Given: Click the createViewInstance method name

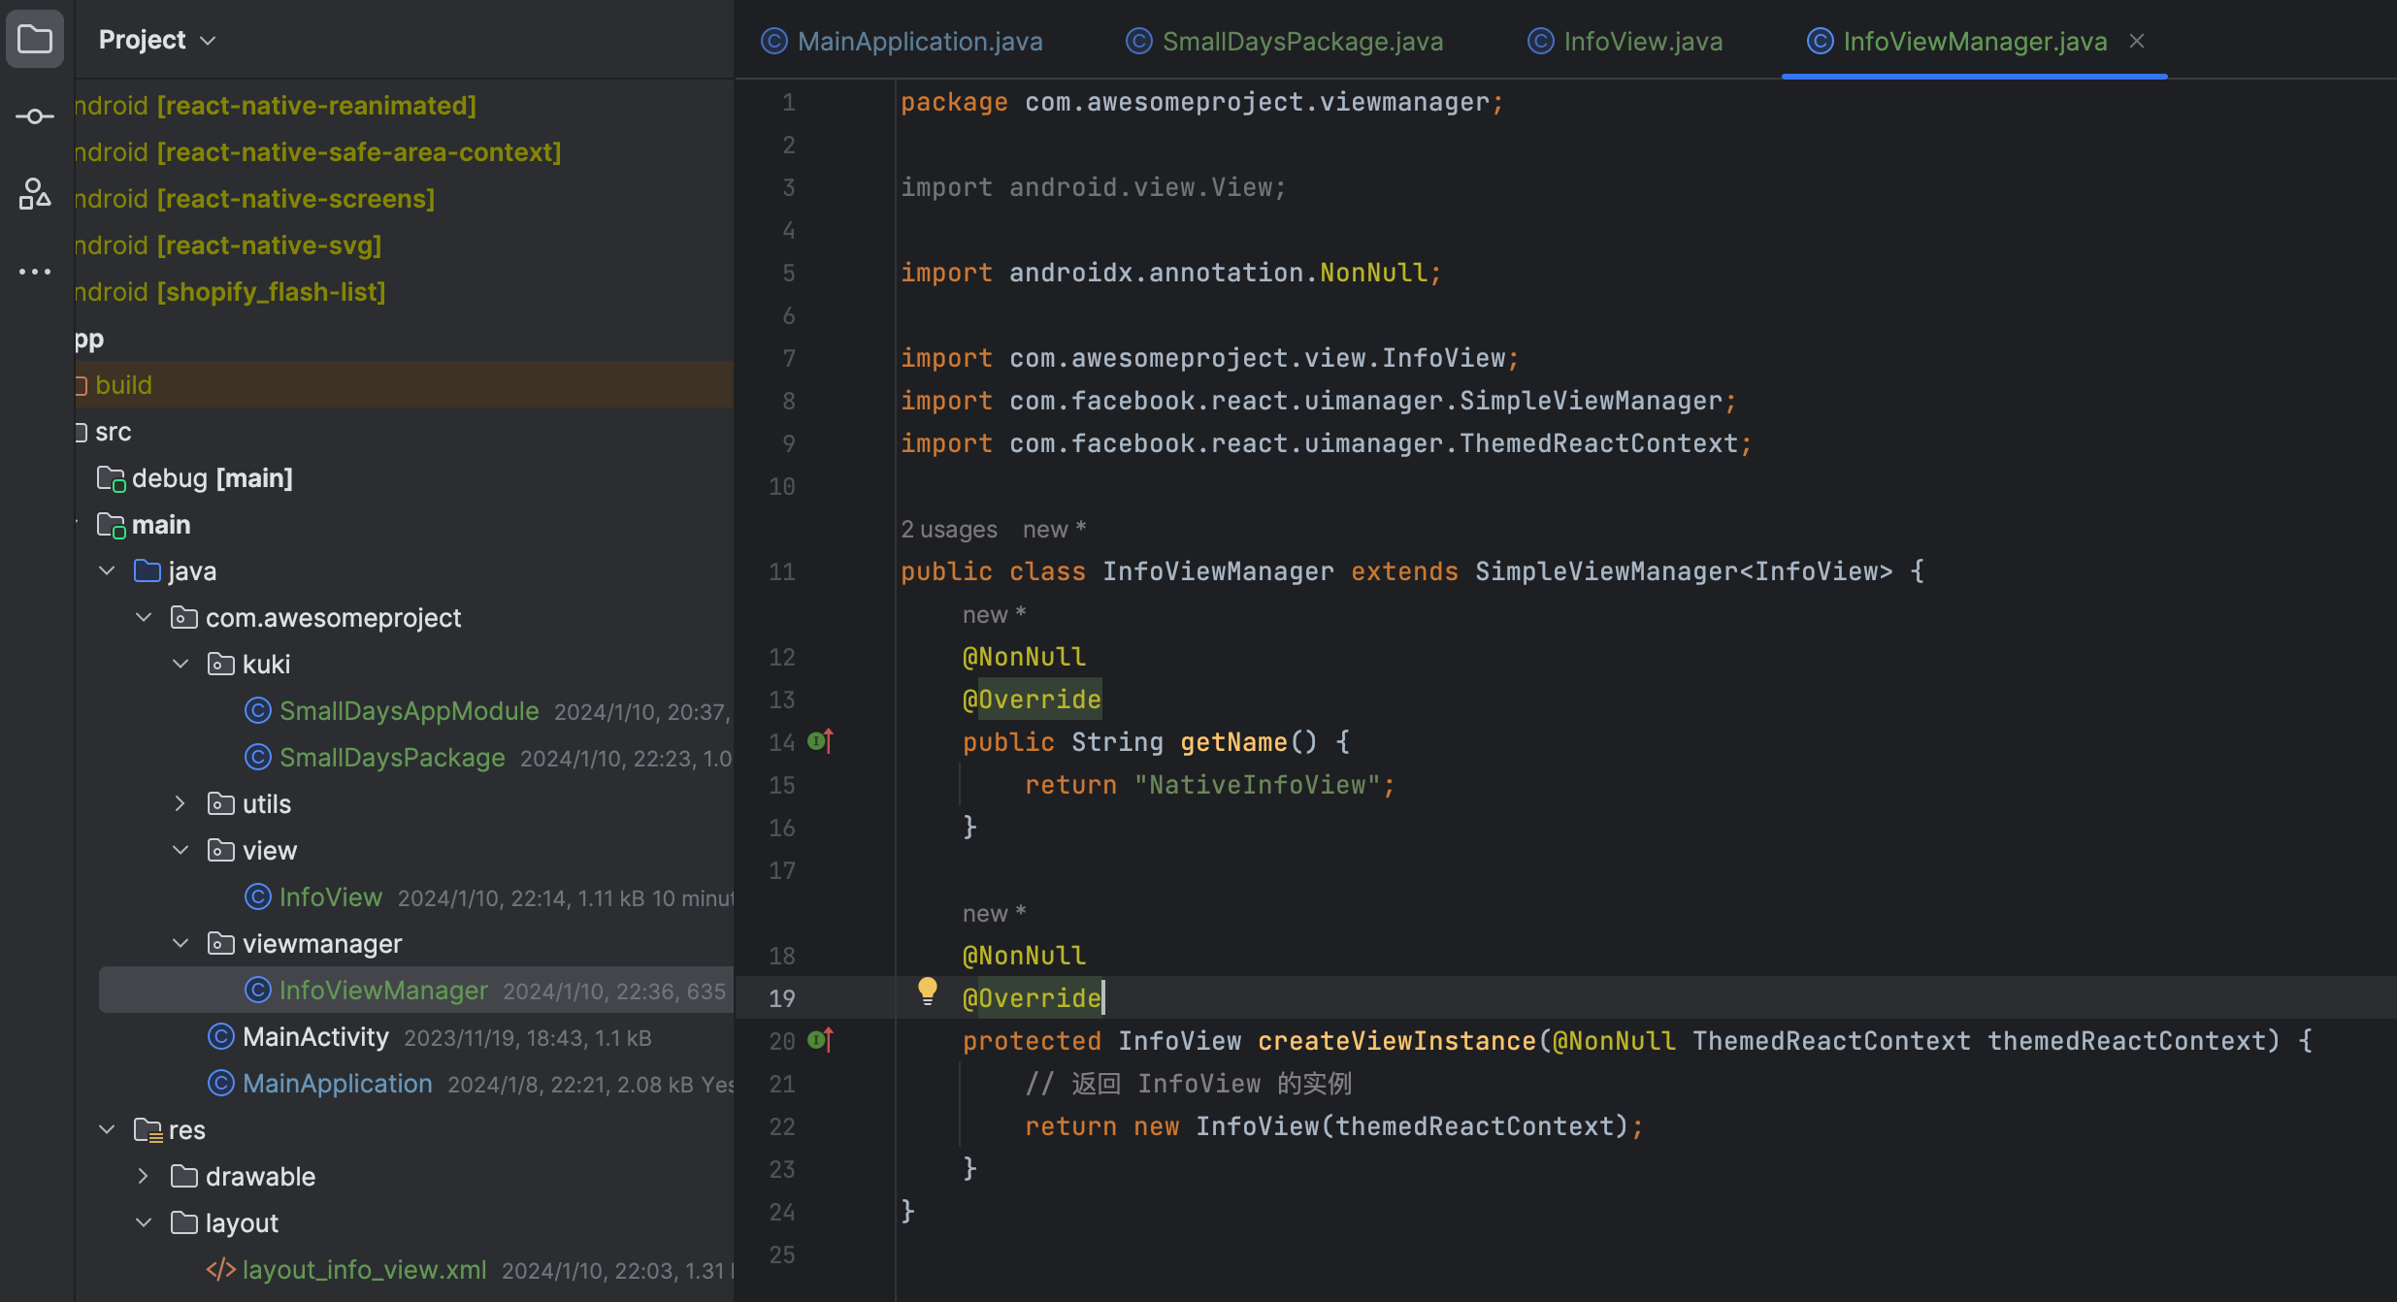Looking at the screenshot, I should 1397,1041.
